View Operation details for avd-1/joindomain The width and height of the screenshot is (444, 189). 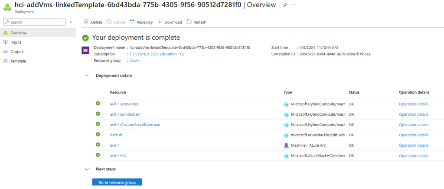[x=413, y=114]
